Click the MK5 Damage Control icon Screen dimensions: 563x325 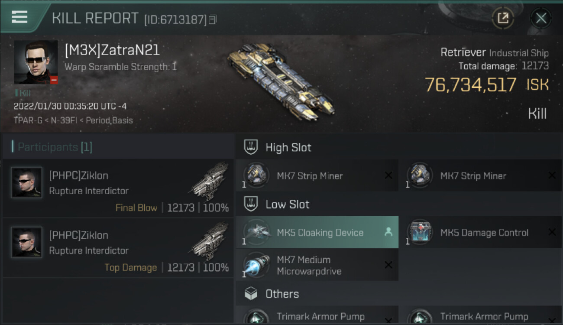coord(420,233)
